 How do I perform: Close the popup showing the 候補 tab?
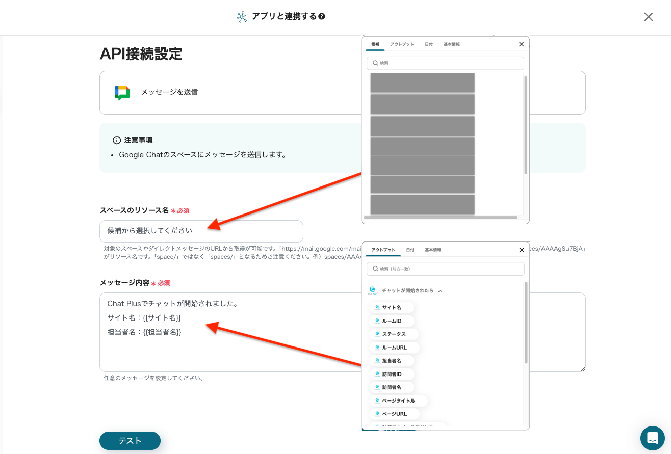pyautogui.click(x=521, y=44)
